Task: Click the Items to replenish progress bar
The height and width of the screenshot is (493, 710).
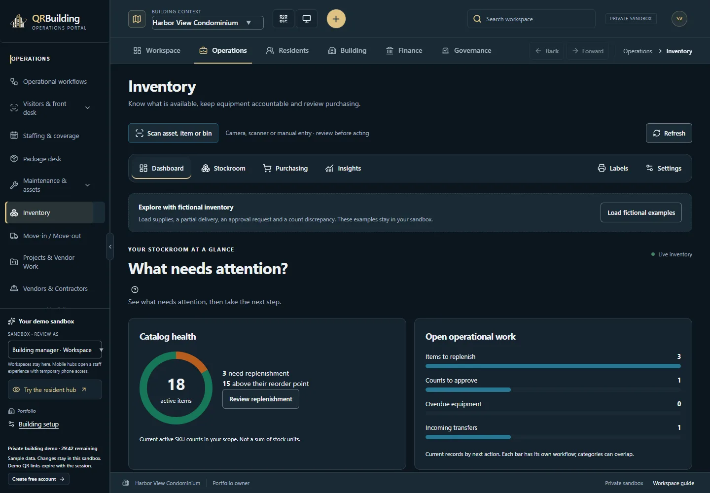Action: click(553, 366)
